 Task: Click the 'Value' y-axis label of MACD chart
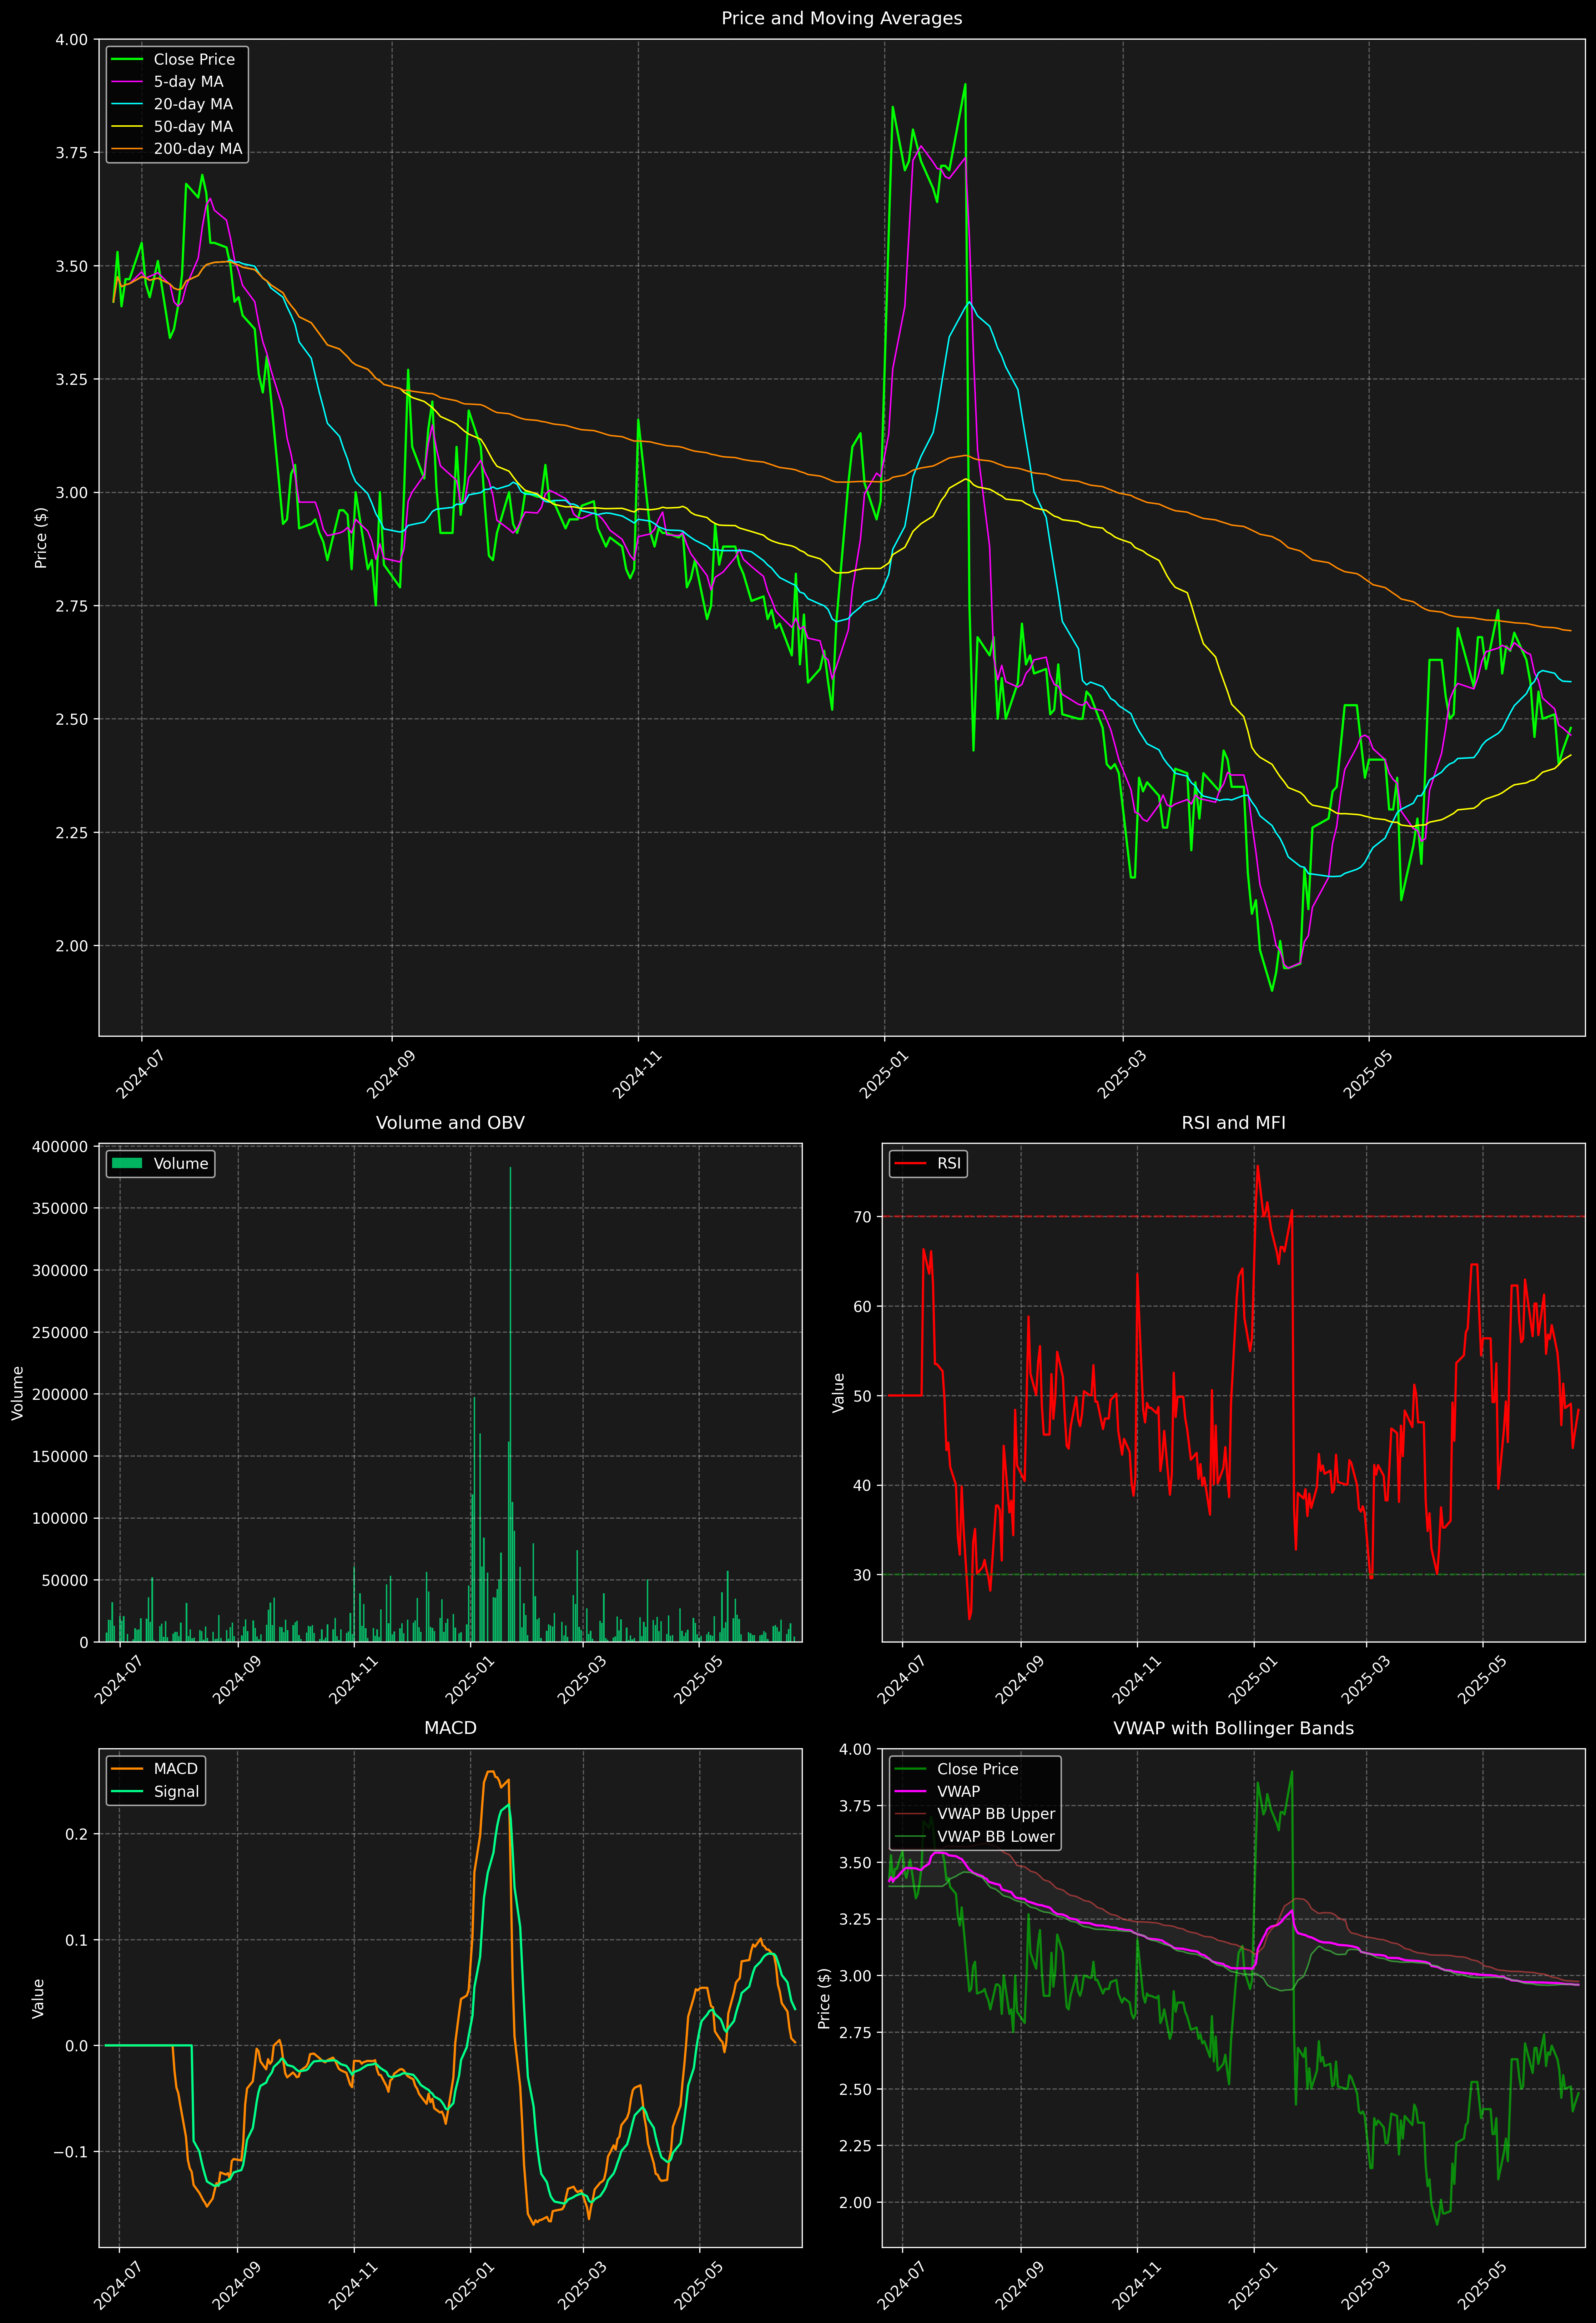(38, 1998)
